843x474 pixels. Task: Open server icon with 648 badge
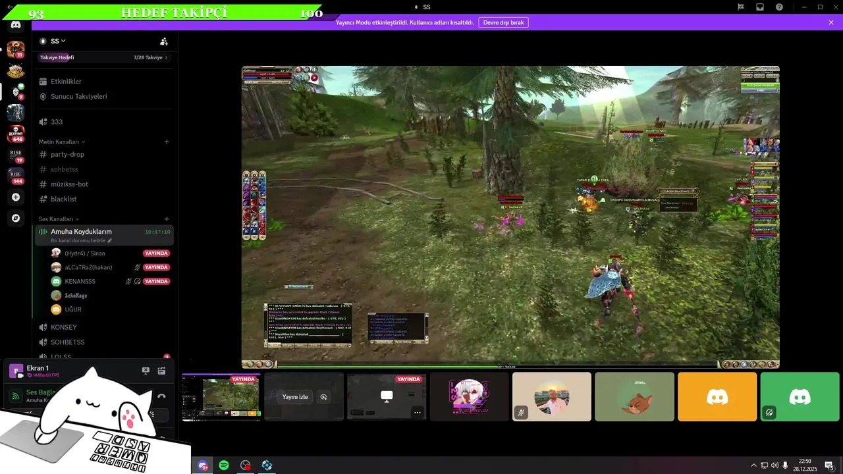click(16, 134)
